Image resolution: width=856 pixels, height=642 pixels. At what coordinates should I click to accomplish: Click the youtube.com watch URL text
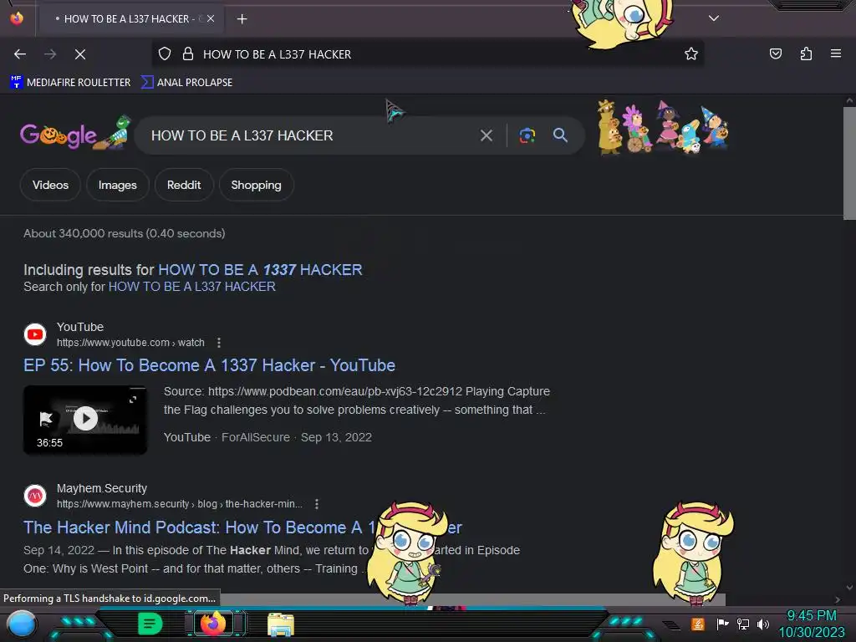tap(130, 342)
